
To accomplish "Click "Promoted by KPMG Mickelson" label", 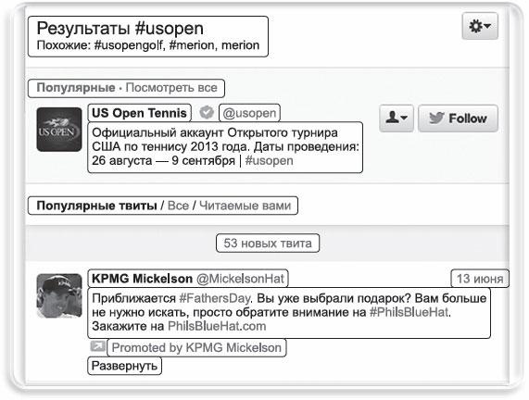I will (196, 348).
